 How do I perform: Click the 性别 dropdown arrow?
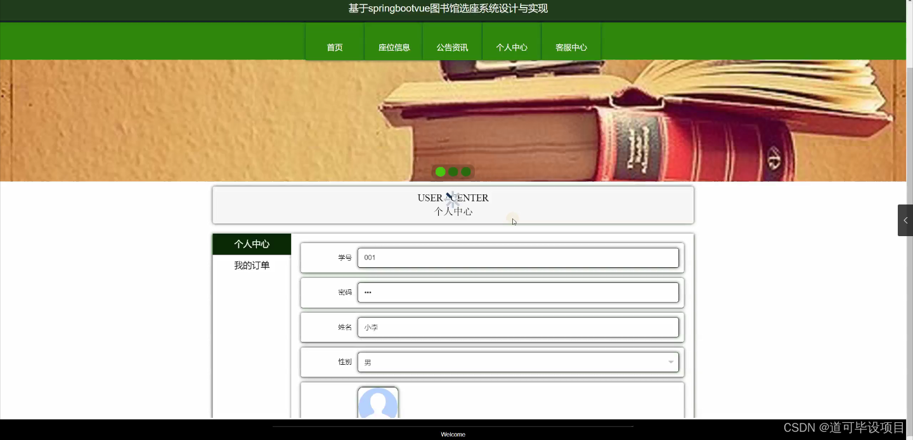[x=671, y=362]
